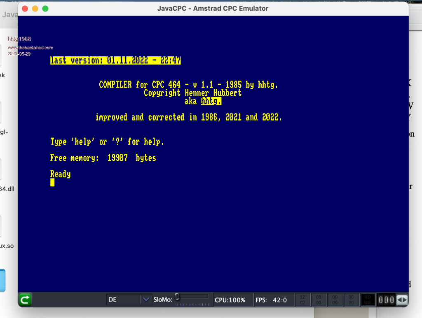Click the FPS 42:0 display
This screenshot has width=422, height=318.
point(268,300)
